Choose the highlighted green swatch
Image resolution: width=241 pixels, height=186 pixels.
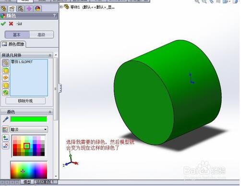point(27,146)
